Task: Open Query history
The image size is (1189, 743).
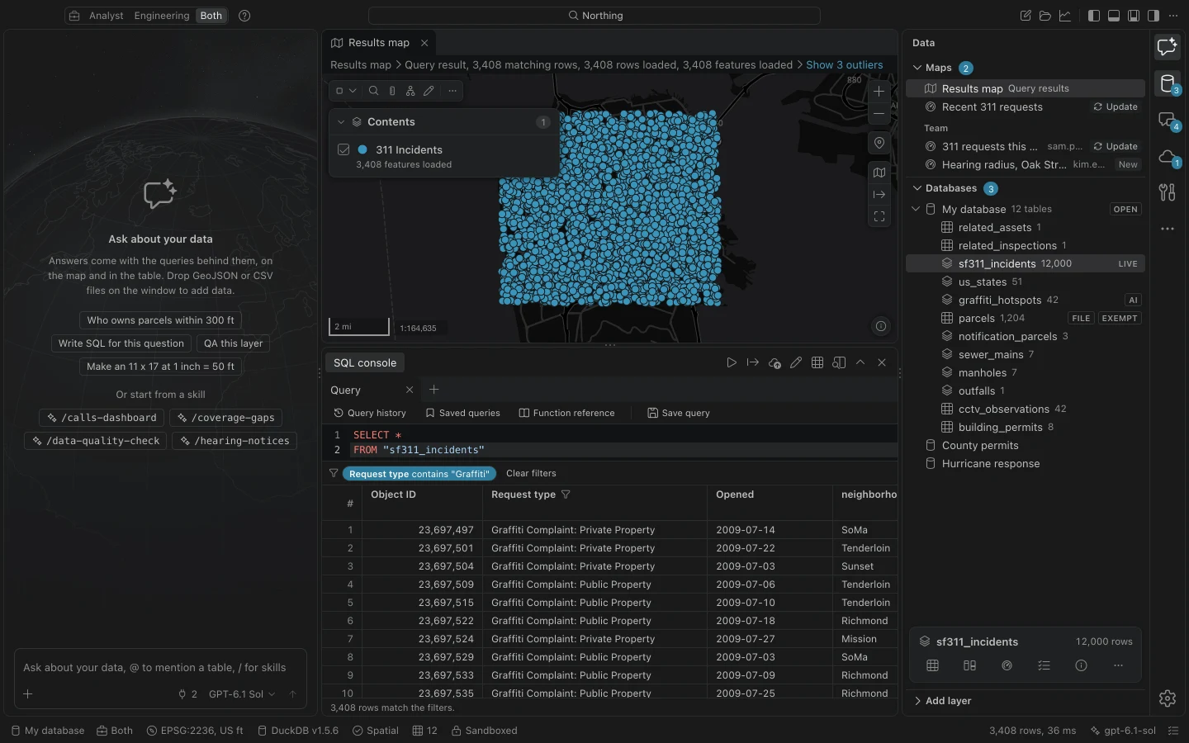Action: [370, 413]
